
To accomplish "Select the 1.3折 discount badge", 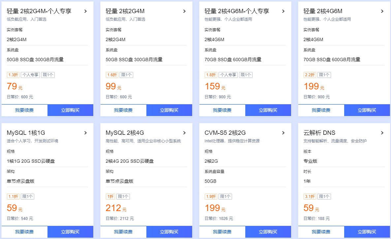I will point(13,75).
